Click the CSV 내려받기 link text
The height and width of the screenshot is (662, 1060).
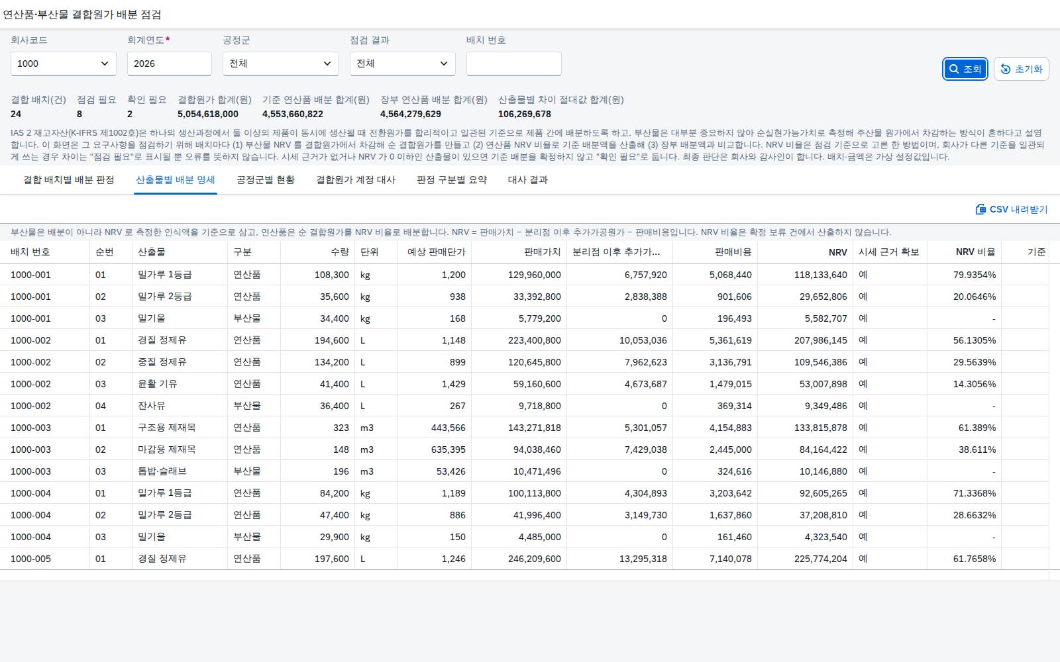pos(1019,209)
